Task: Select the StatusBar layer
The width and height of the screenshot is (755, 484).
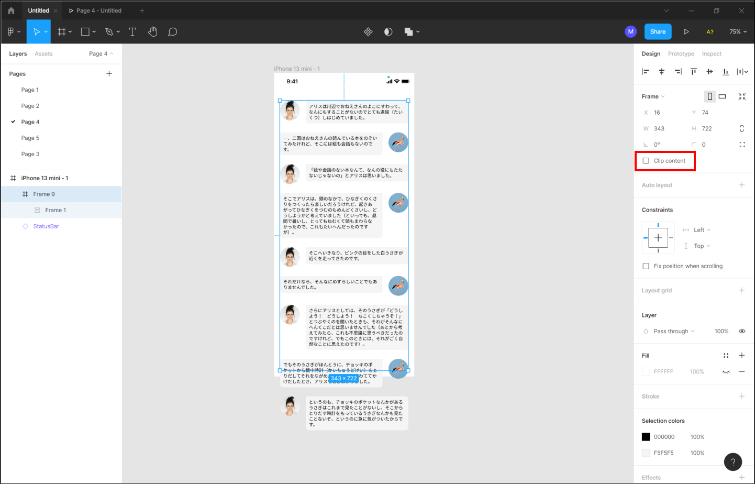Action: pyautogui.click(x=46, y=226)
